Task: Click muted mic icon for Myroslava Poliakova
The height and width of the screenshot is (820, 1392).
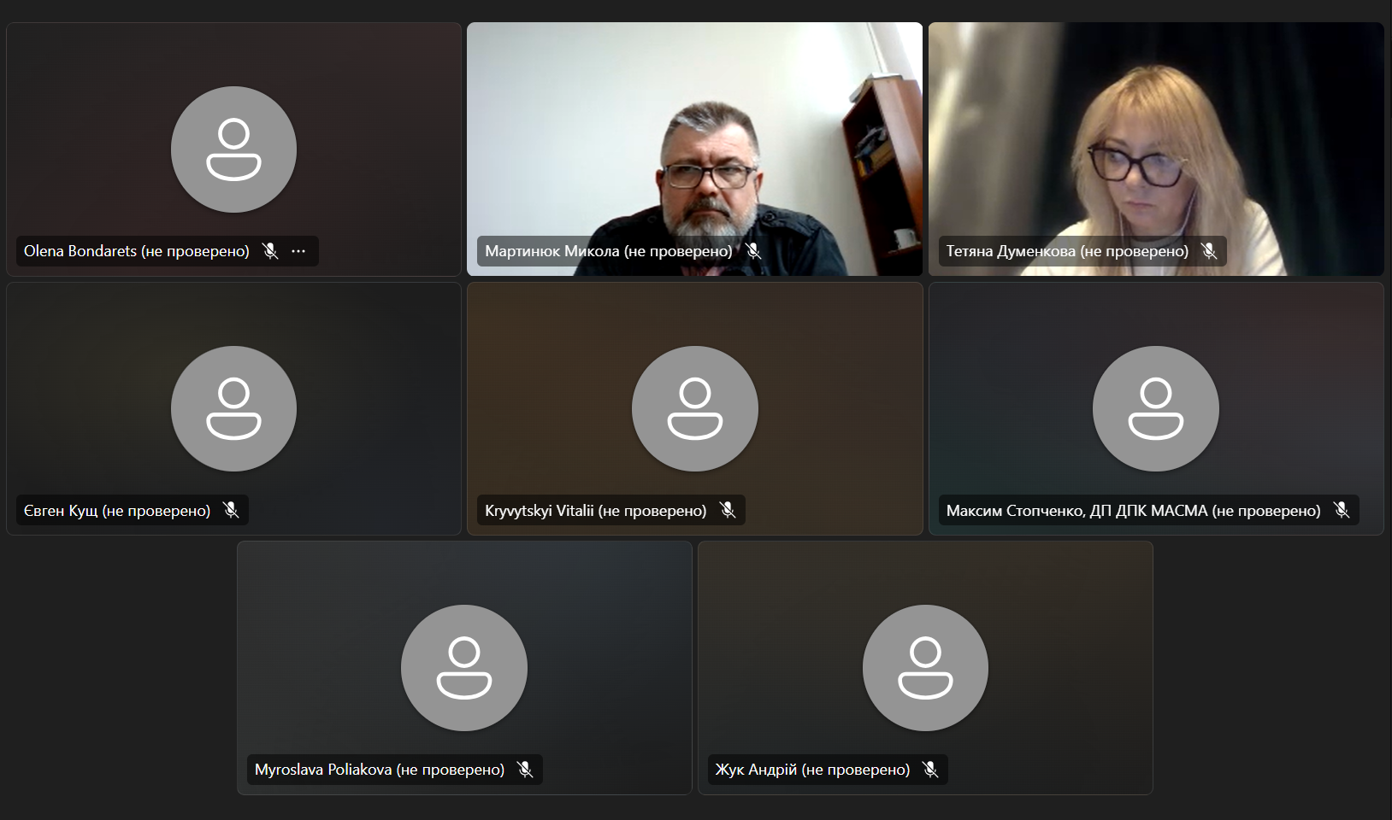Action: point(525,770)
